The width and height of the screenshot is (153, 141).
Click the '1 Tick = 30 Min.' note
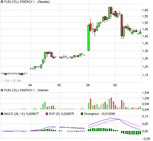tap(12, 81)
